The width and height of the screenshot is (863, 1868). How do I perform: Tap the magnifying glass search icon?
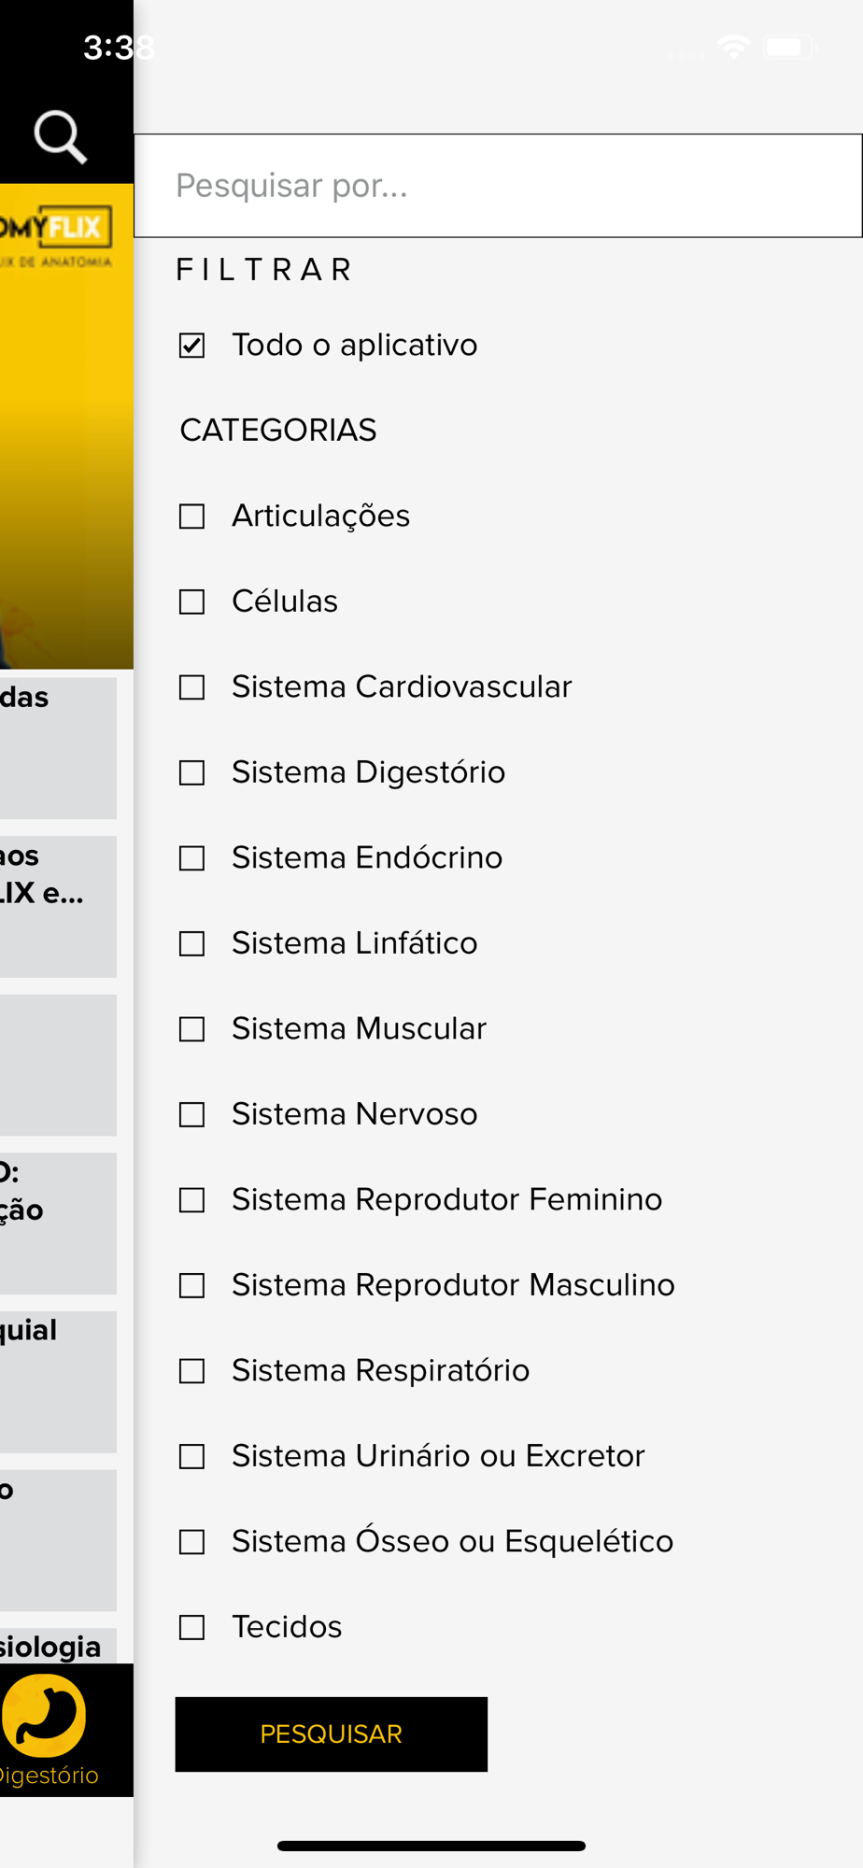pos(61,137)
